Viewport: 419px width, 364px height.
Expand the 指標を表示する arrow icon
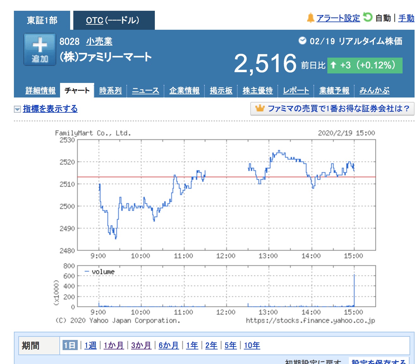pos(17,109)
